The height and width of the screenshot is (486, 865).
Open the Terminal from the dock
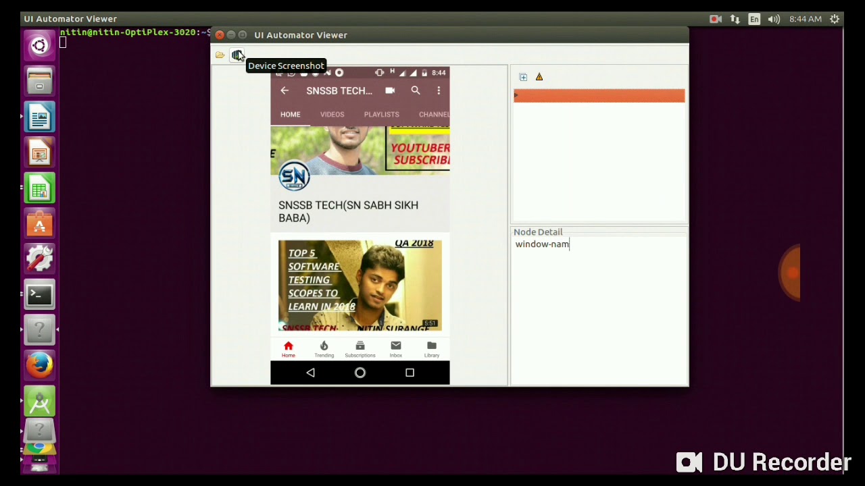(39, 295)
